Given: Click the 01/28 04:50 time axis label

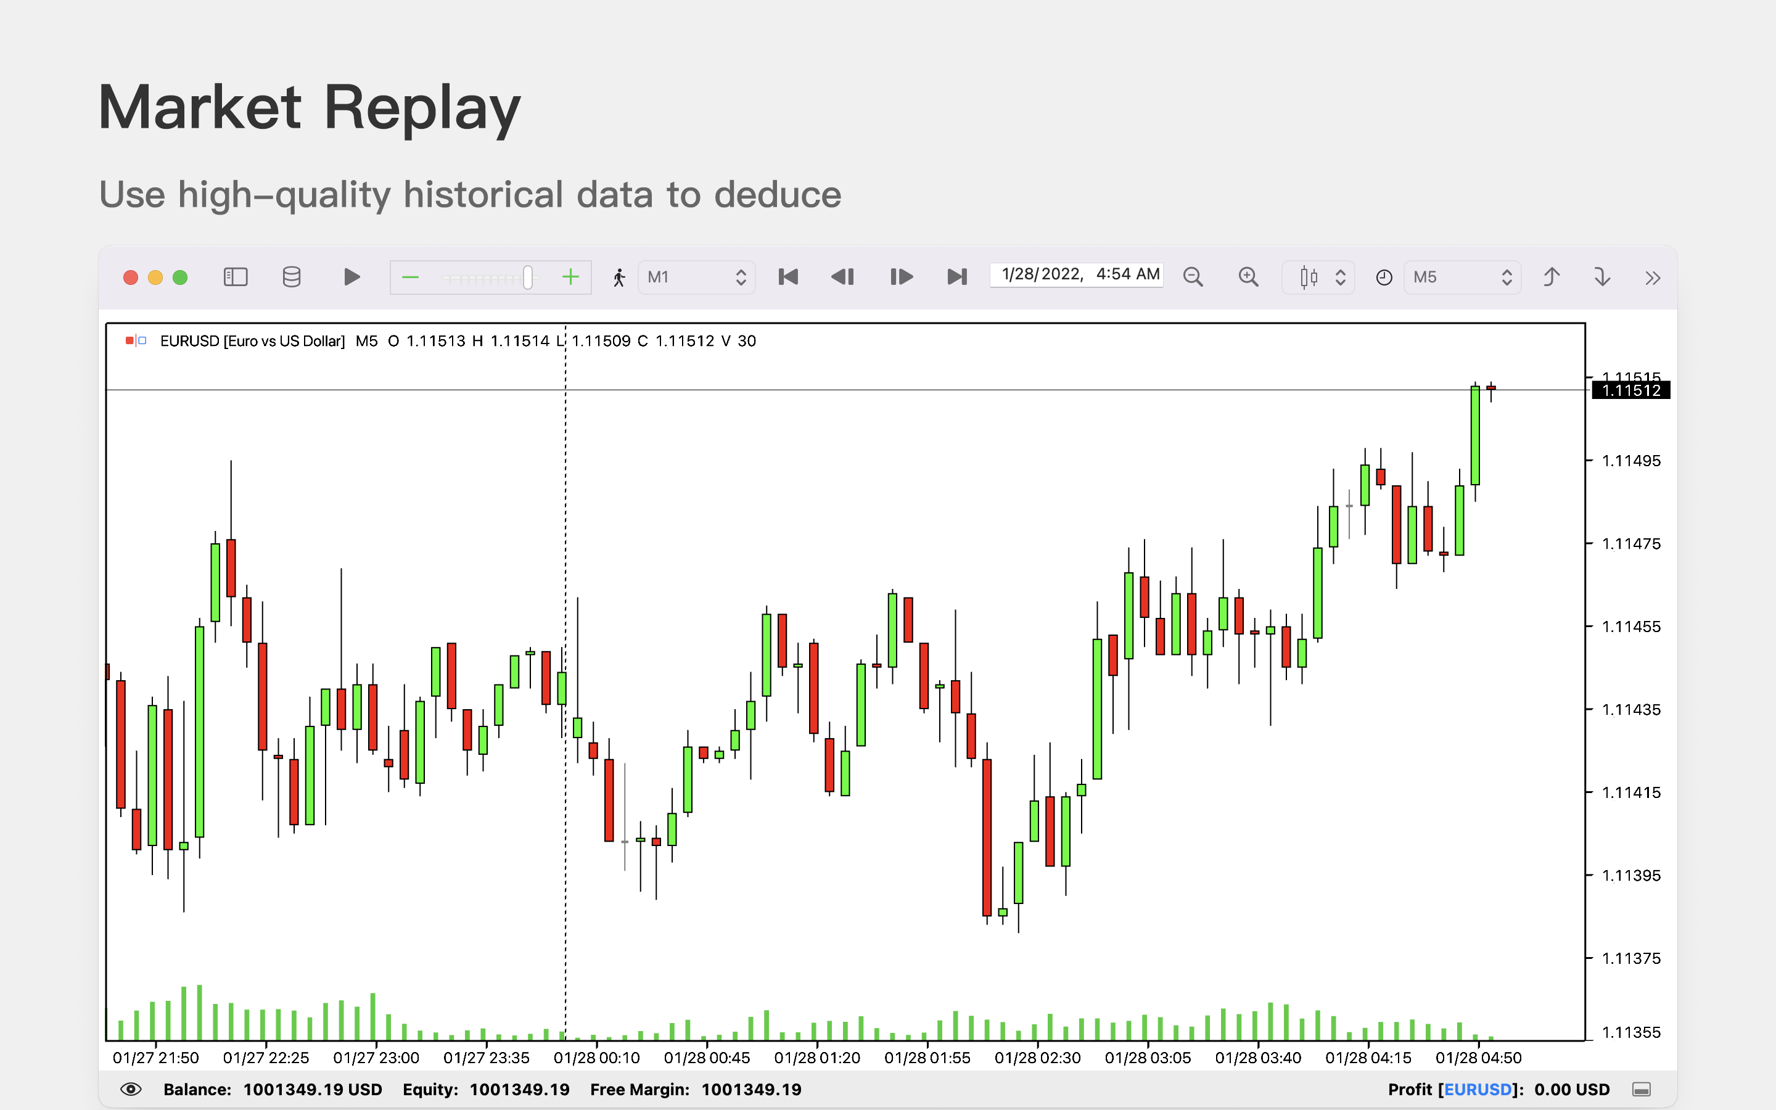Looking at the screenshot, I should pos(1478,1058).
